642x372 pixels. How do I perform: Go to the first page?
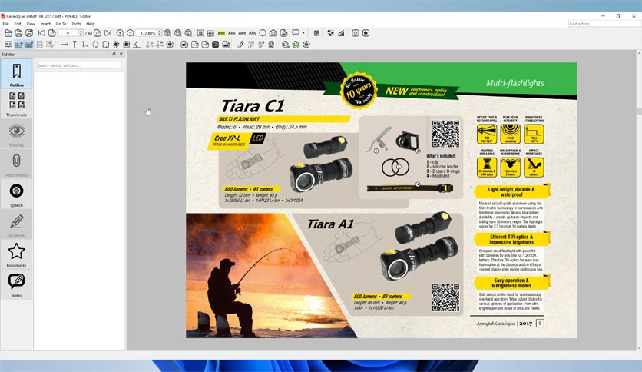point(41,33)
